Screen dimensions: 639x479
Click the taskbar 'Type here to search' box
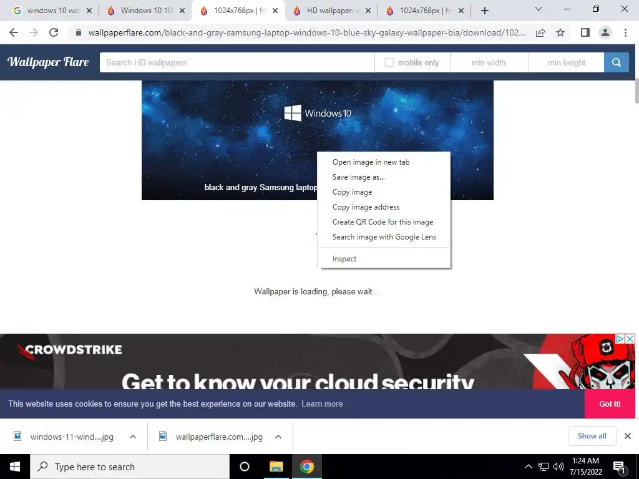coord(130,467)
